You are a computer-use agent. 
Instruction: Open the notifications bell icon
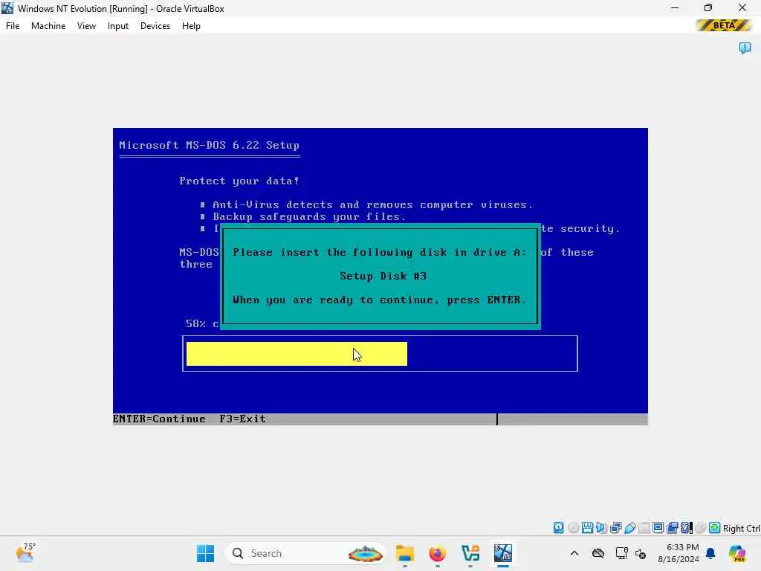(710, 553)
